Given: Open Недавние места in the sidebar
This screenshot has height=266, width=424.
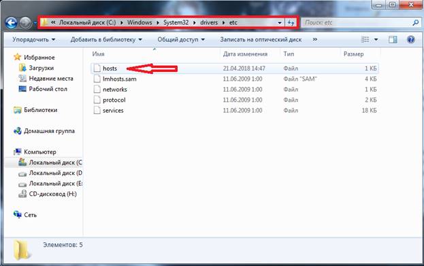Looking at the screenshot, I should click(51, 79).
